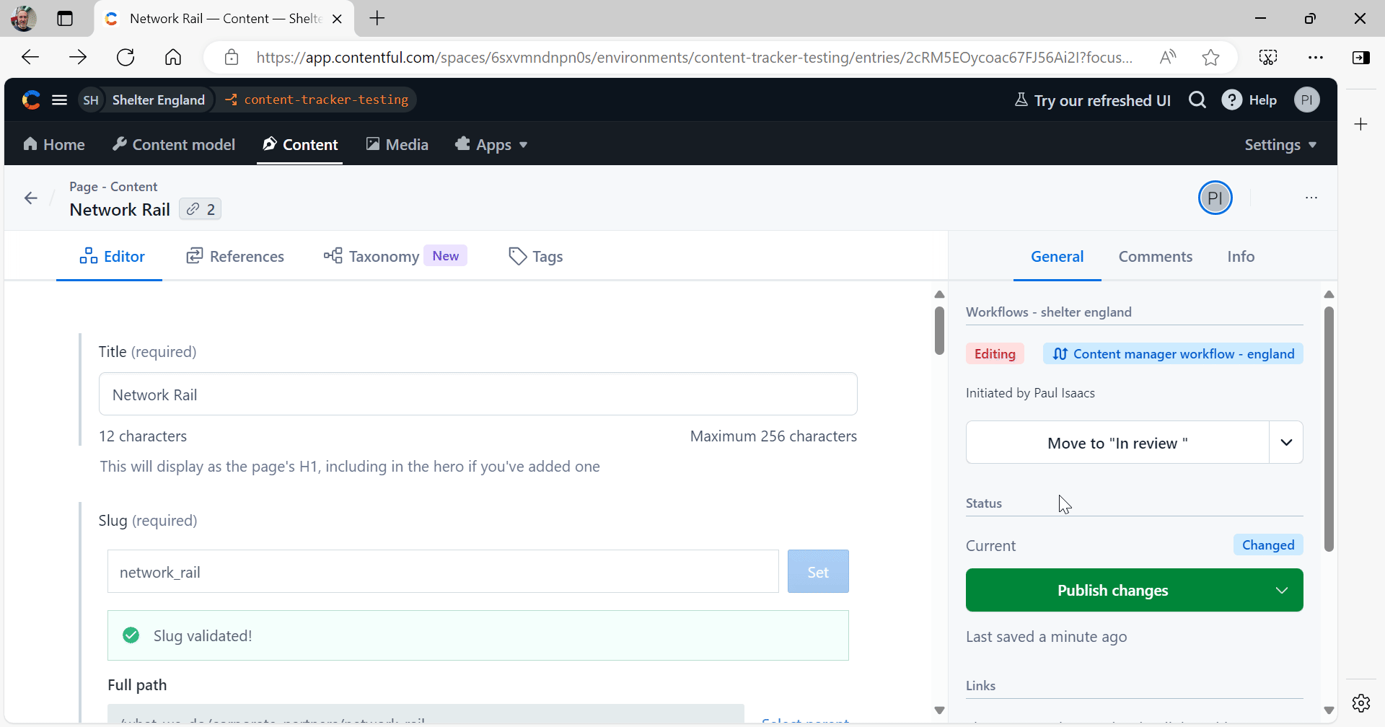Switch to the Taxonomy tab

[395, 256]
